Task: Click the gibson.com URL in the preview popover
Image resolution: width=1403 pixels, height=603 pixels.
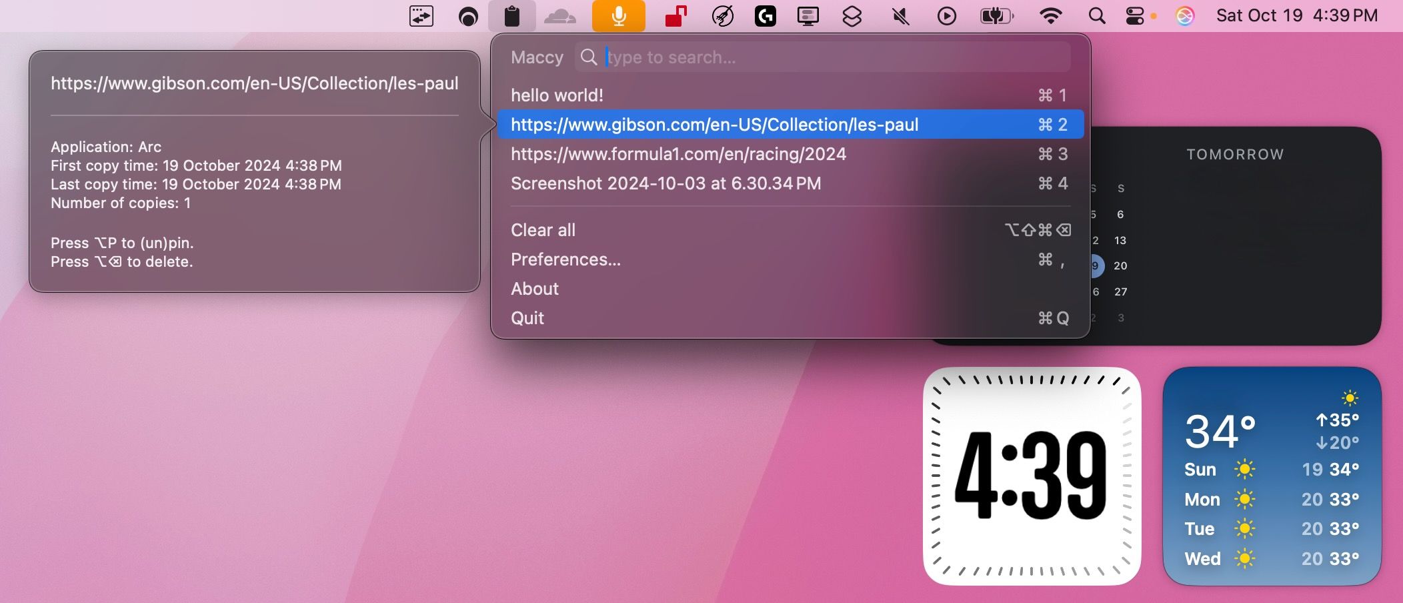Action: [x=255, y=83]
